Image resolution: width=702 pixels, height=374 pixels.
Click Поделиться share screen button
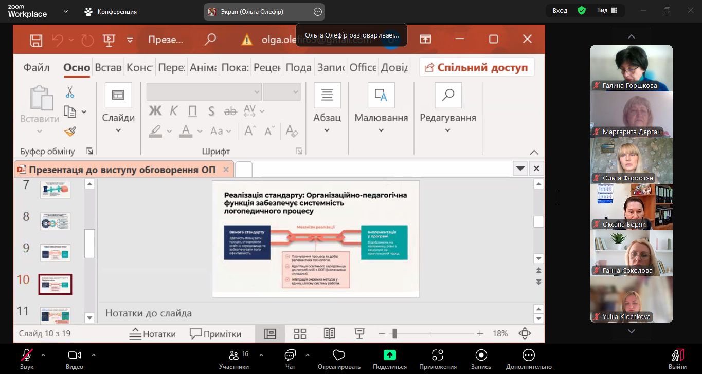point(389,359)
